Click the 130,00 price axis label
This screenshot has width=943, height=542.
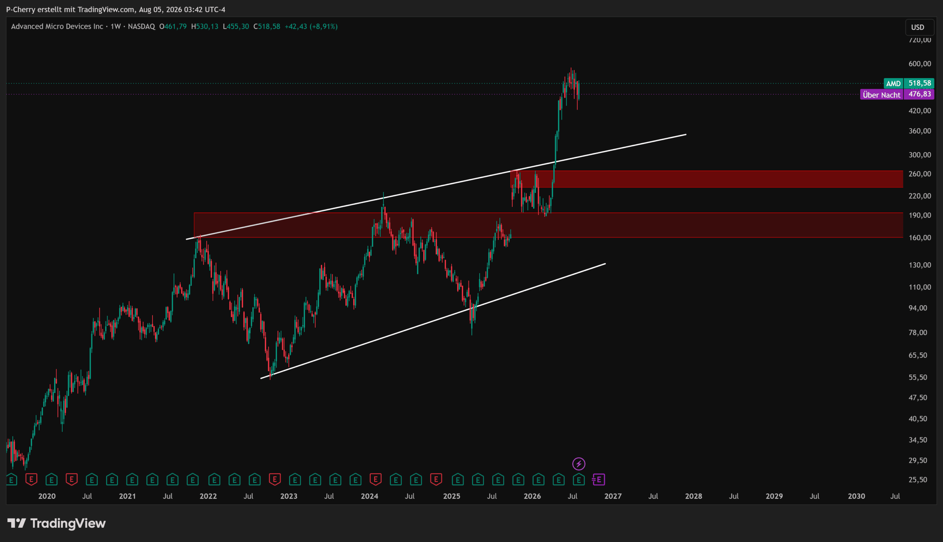[x=919, y=265]
